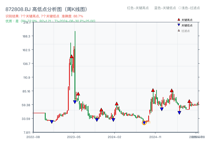Select the rightmost red triangle marker
Viewport: 220px width, 165px height.
(x=189, y=101)
